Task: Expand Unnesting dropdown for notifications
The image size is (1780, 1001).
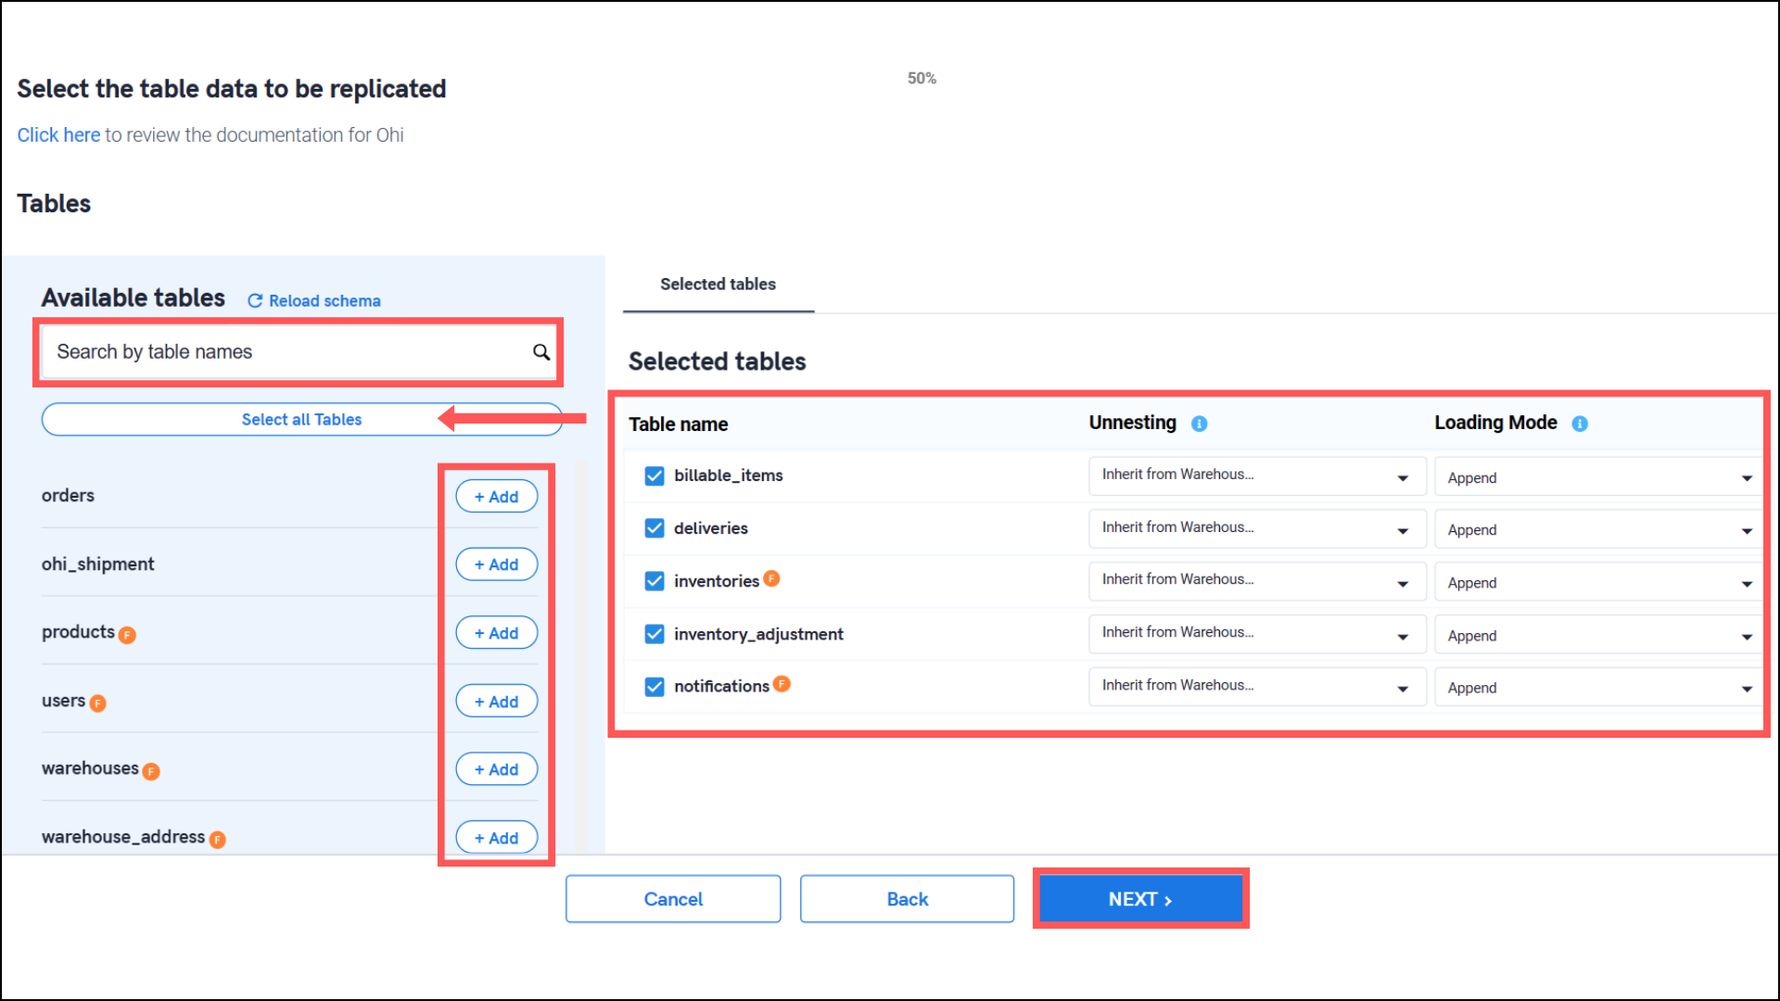Action: 1256,687
